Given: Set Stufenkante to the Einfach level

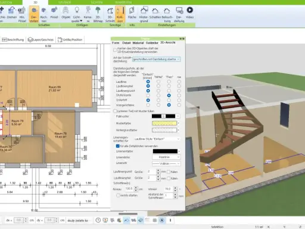Looking at the screenshot, I should pyautogui.click(x=148, y=95).
